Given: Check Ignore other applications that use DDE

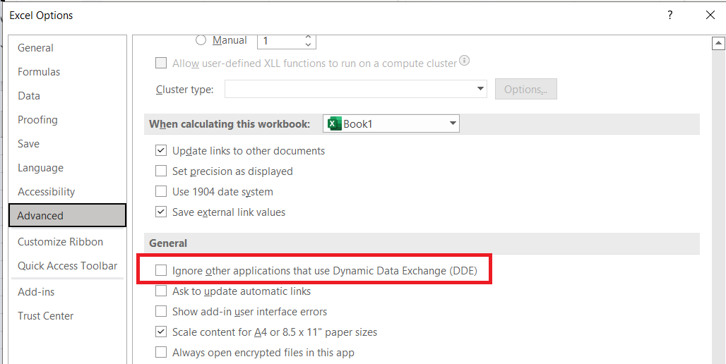Looking at the screenshot, I should tap(160, 271).
